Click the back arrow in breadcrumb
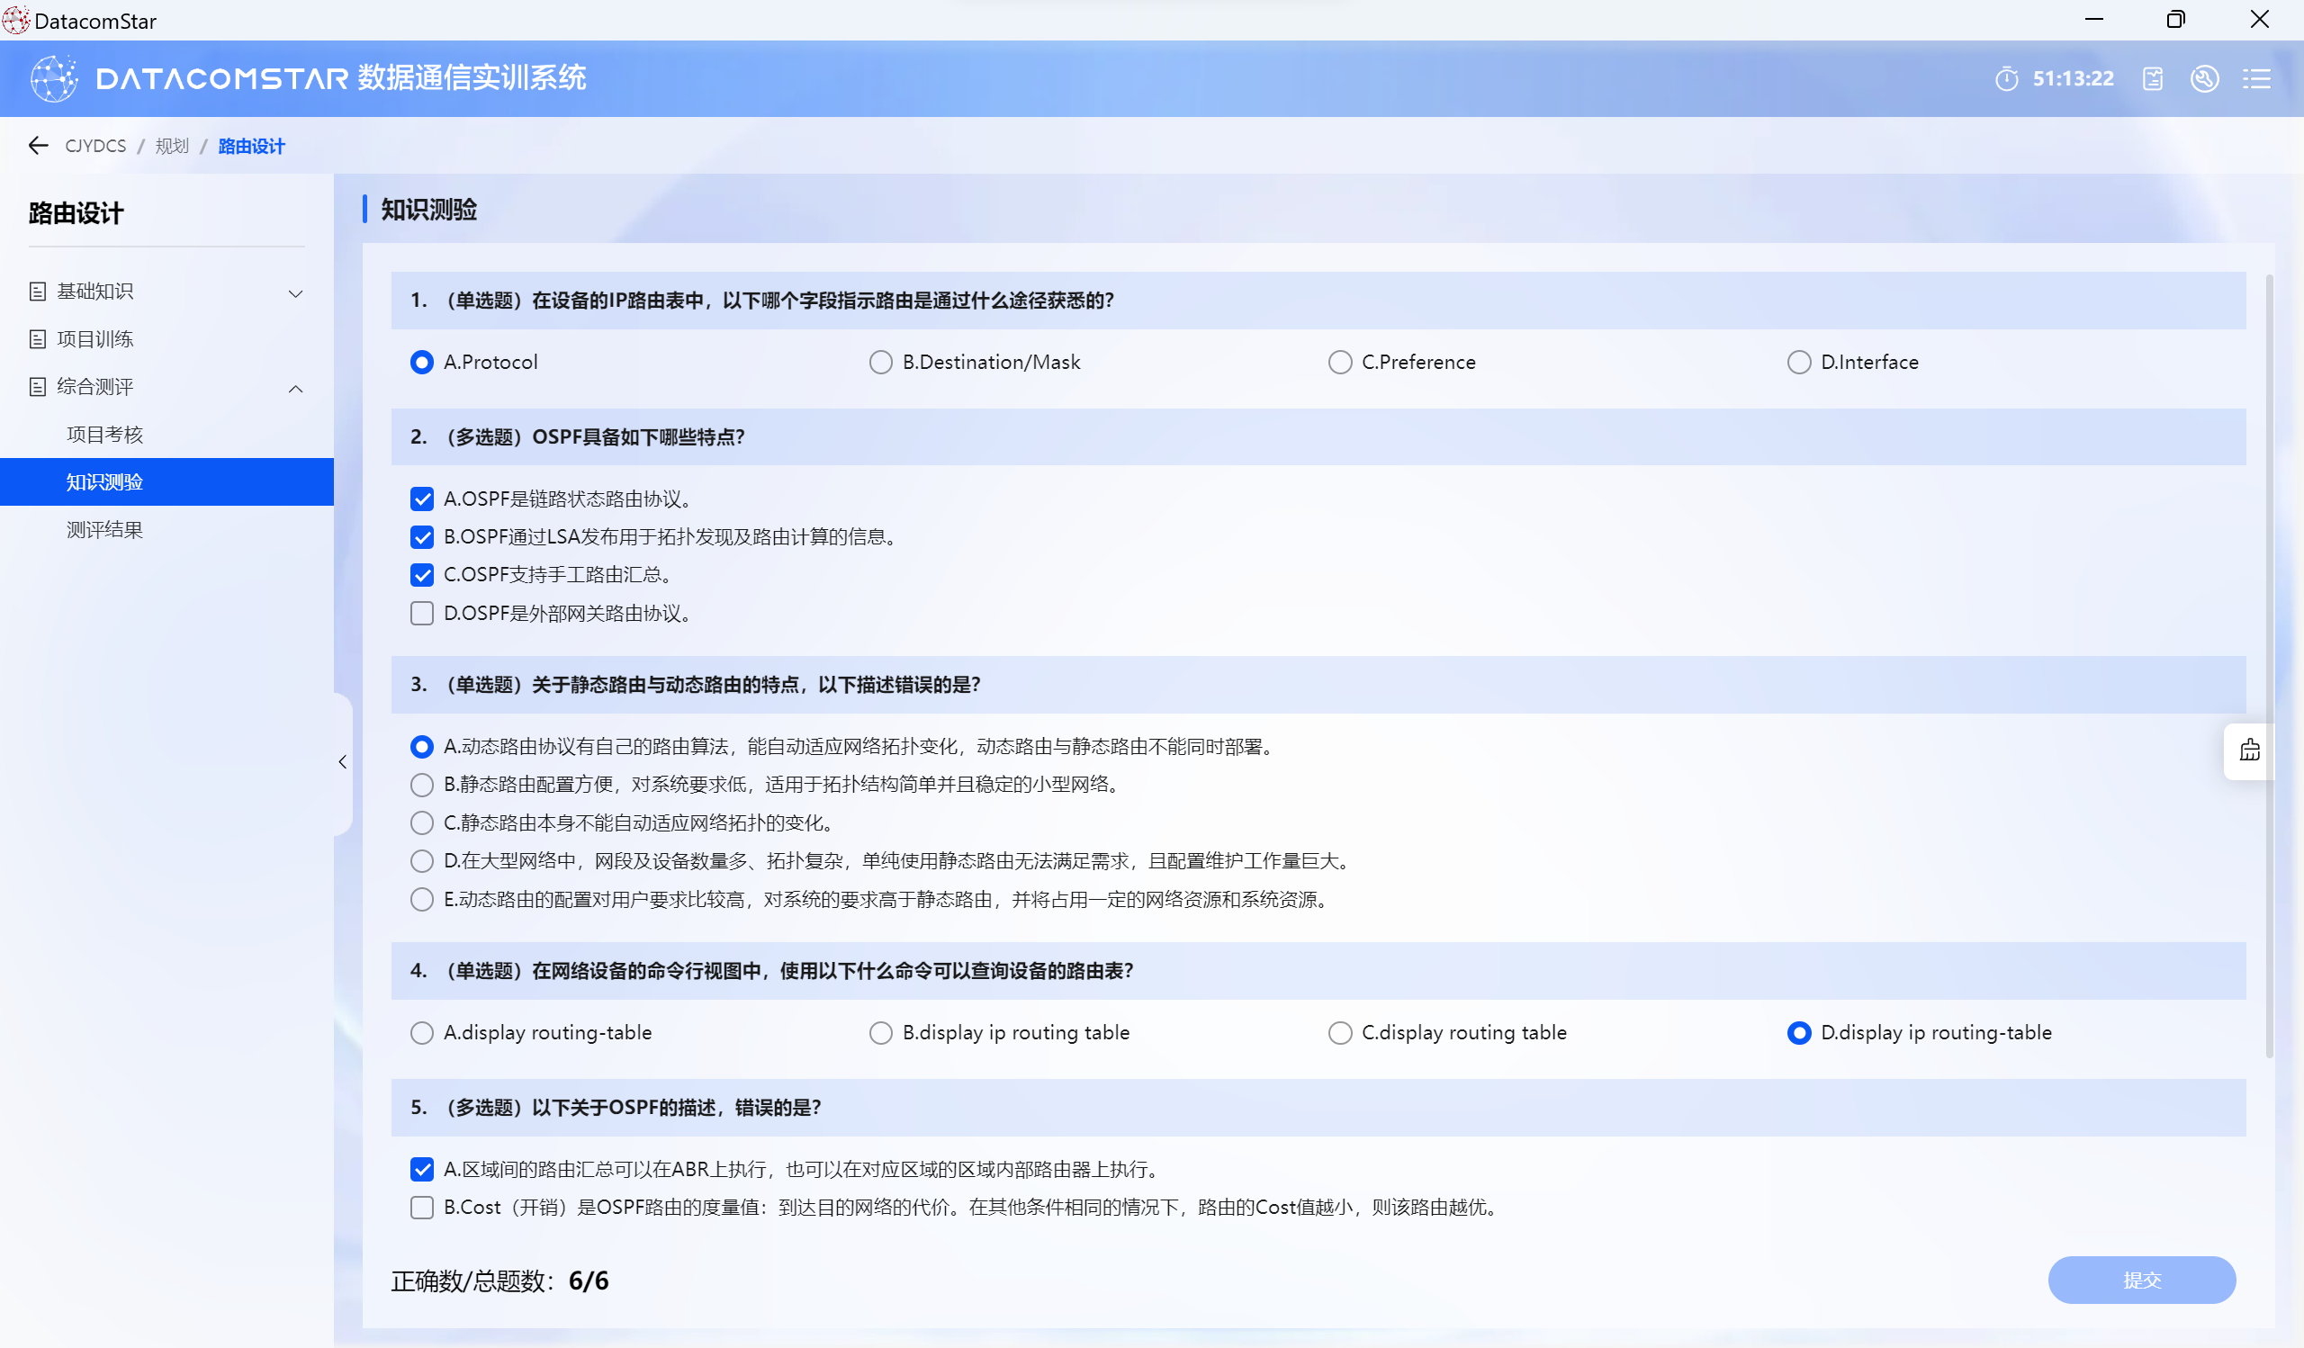The width and height of the screenshot is (2304, 1348). point(38,145)
